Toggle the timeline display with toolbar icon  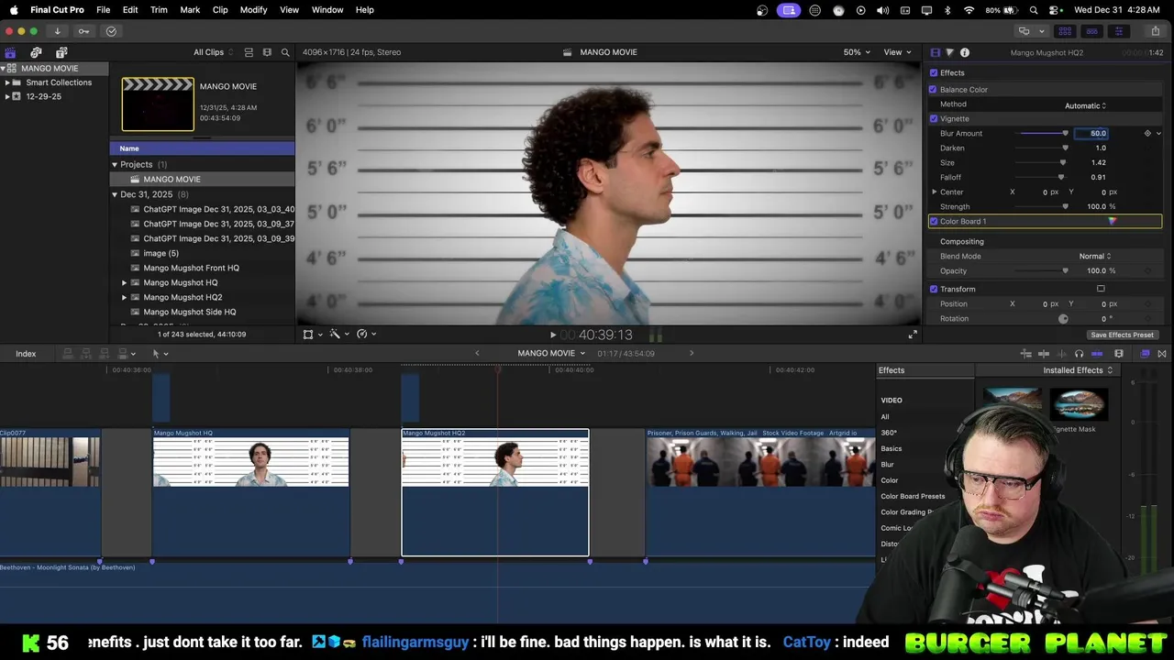point(1091,31)
